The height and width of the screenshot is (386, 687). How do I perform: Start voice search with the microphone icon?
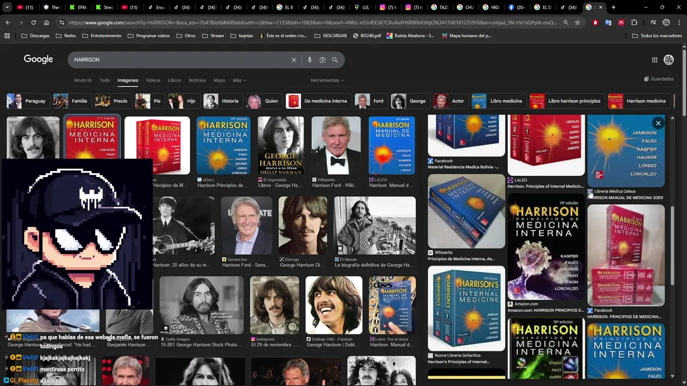(x=310, y=60)
